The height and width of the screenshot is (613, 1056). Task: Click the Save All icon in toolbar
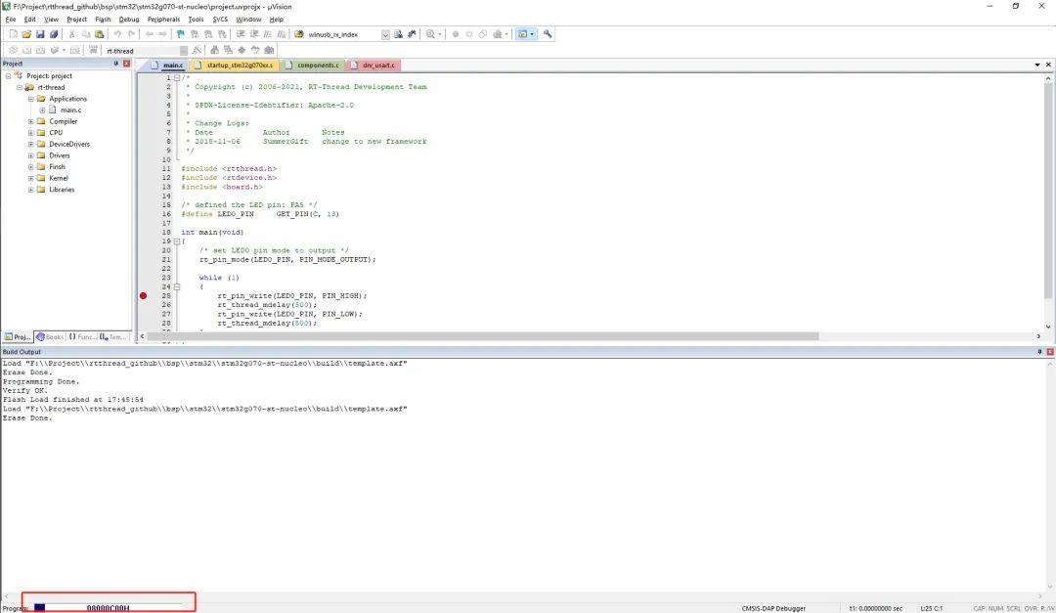(54, 34)
